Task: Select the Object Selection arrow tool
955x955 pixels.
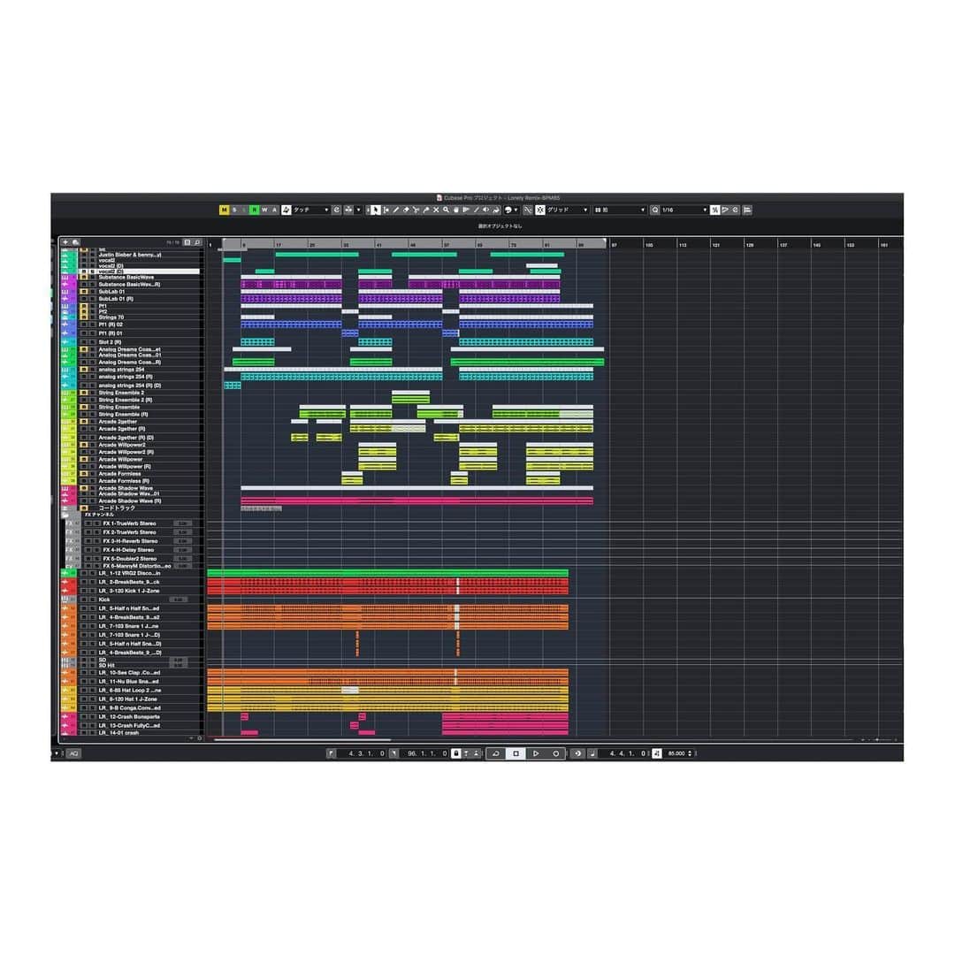Action: [375, 210]
